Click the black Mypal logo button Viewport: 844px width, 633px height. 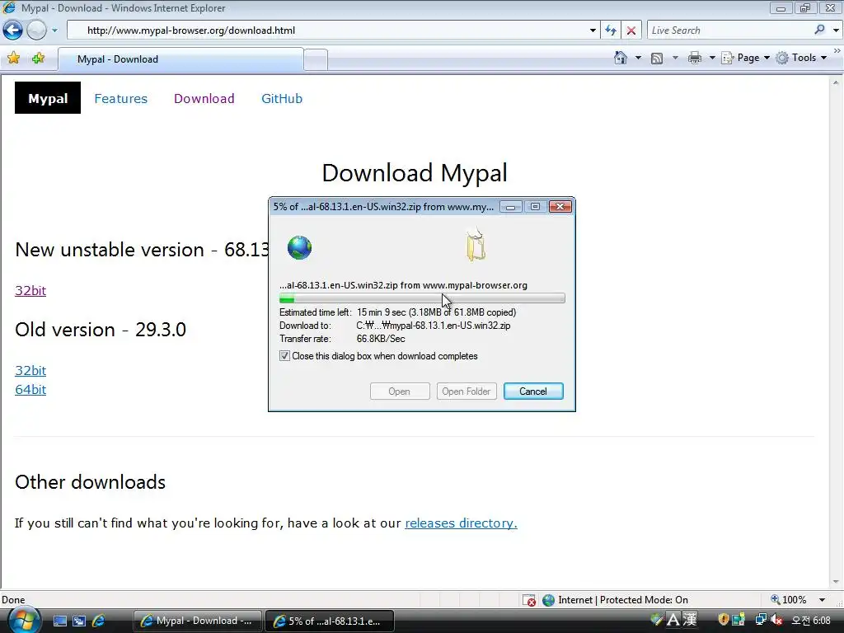(47, 98)
